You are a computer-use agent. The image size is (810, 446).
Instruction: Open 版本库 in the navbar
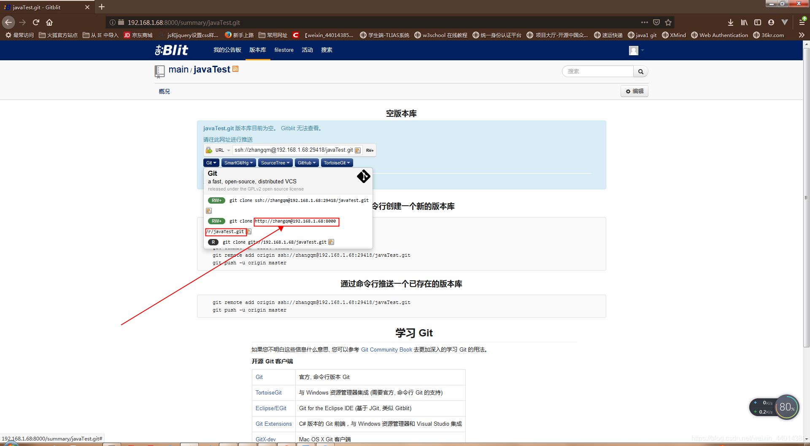coord(258,50)
